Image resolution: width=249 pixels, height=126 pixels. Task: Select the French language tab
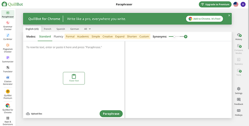(48, 29)
